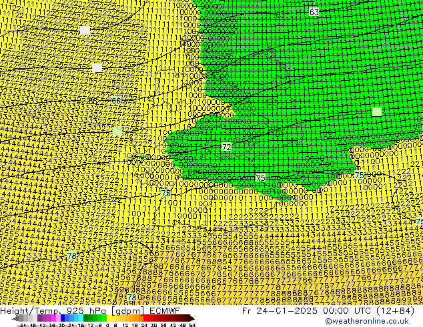This screenshot has width=423, height=327.
Task: Select the bright red swatch at value 24
Action: [145, 318]
